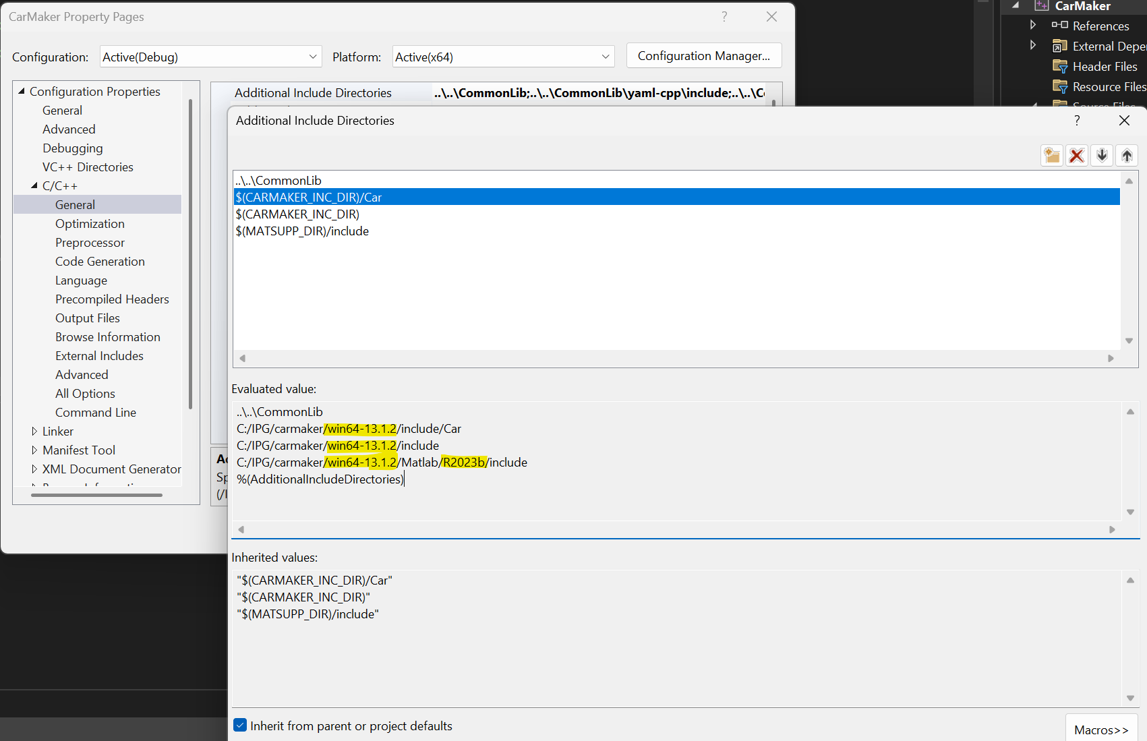Select the ..\..\CommonLib entry in directory list
The height and width of the screenshot is (741, 1147).
[676, 180]
